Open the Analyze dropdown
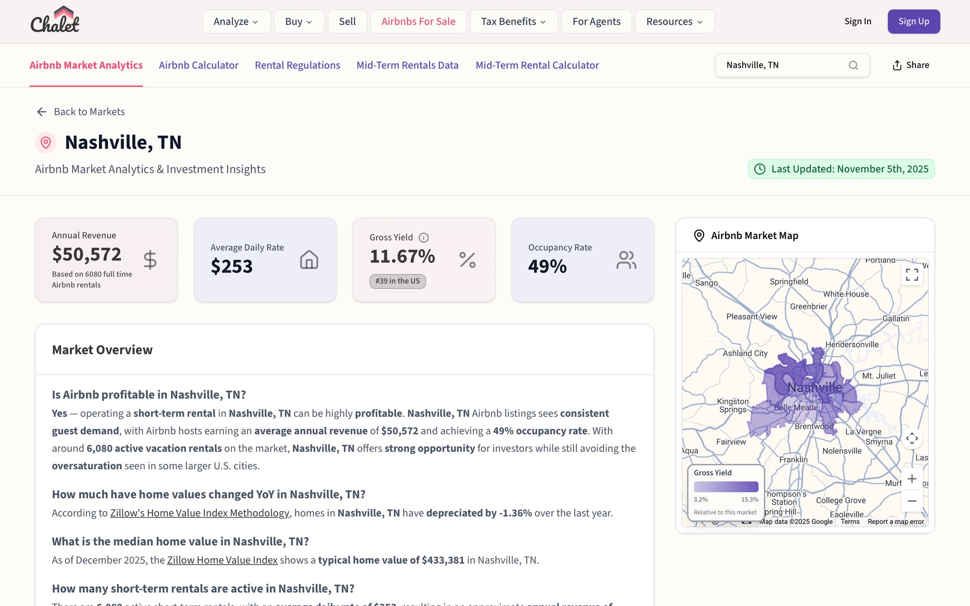 (x=236, y=21)
